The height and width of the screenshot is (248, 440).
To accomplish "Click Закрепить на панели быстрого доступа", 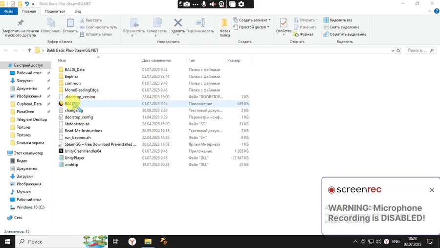I will pyautogui.click(x=21, y=28).
